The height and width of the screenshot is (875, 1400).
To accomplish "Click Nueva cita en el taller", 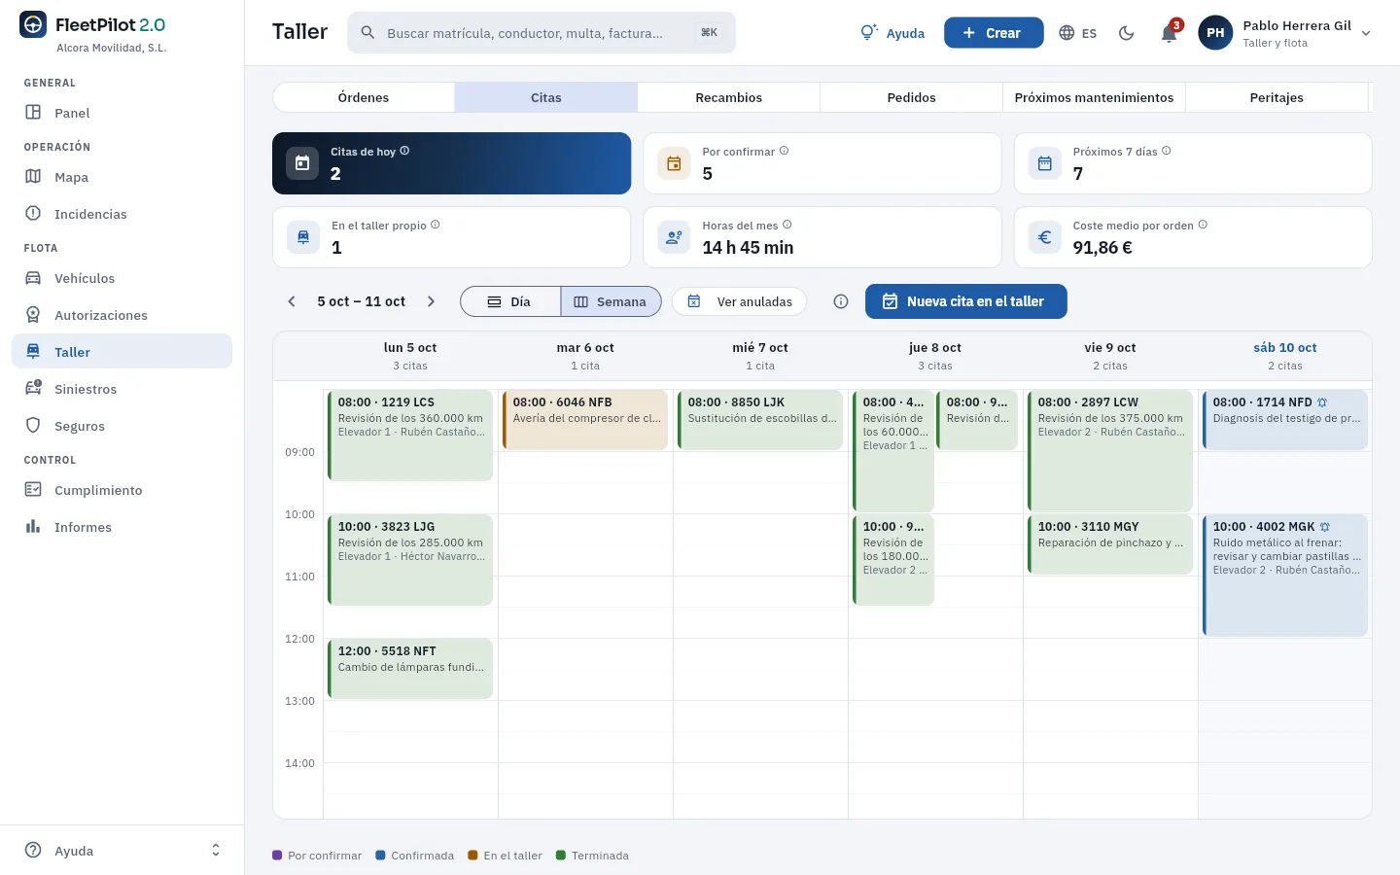I will pos(966,301).
